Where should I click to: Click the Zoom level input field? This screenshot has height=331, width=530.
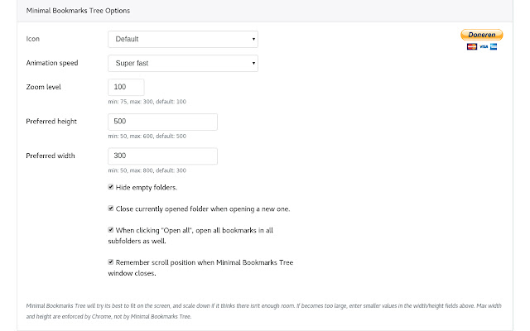tap(126, 87)
